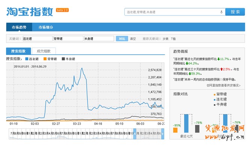Click the y-axis value 2,574,828
Screen dimensions: 248x145
pyautogui.click(x=155, y=70)
